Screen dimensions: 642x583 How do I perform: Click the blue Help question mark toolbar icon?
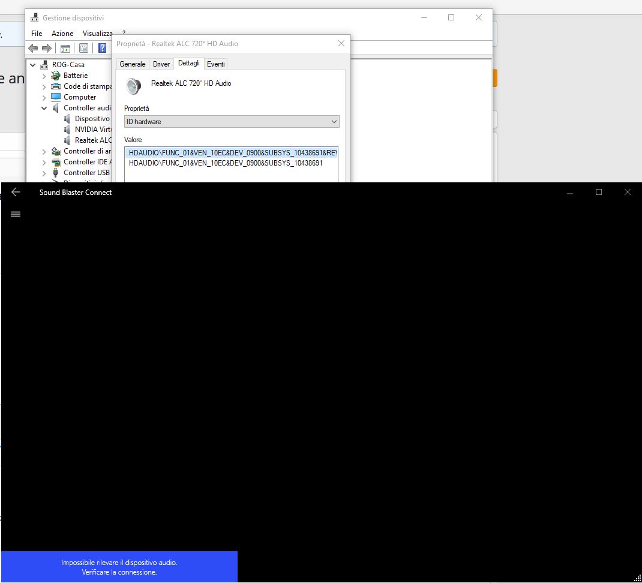(x=103, y=49)
